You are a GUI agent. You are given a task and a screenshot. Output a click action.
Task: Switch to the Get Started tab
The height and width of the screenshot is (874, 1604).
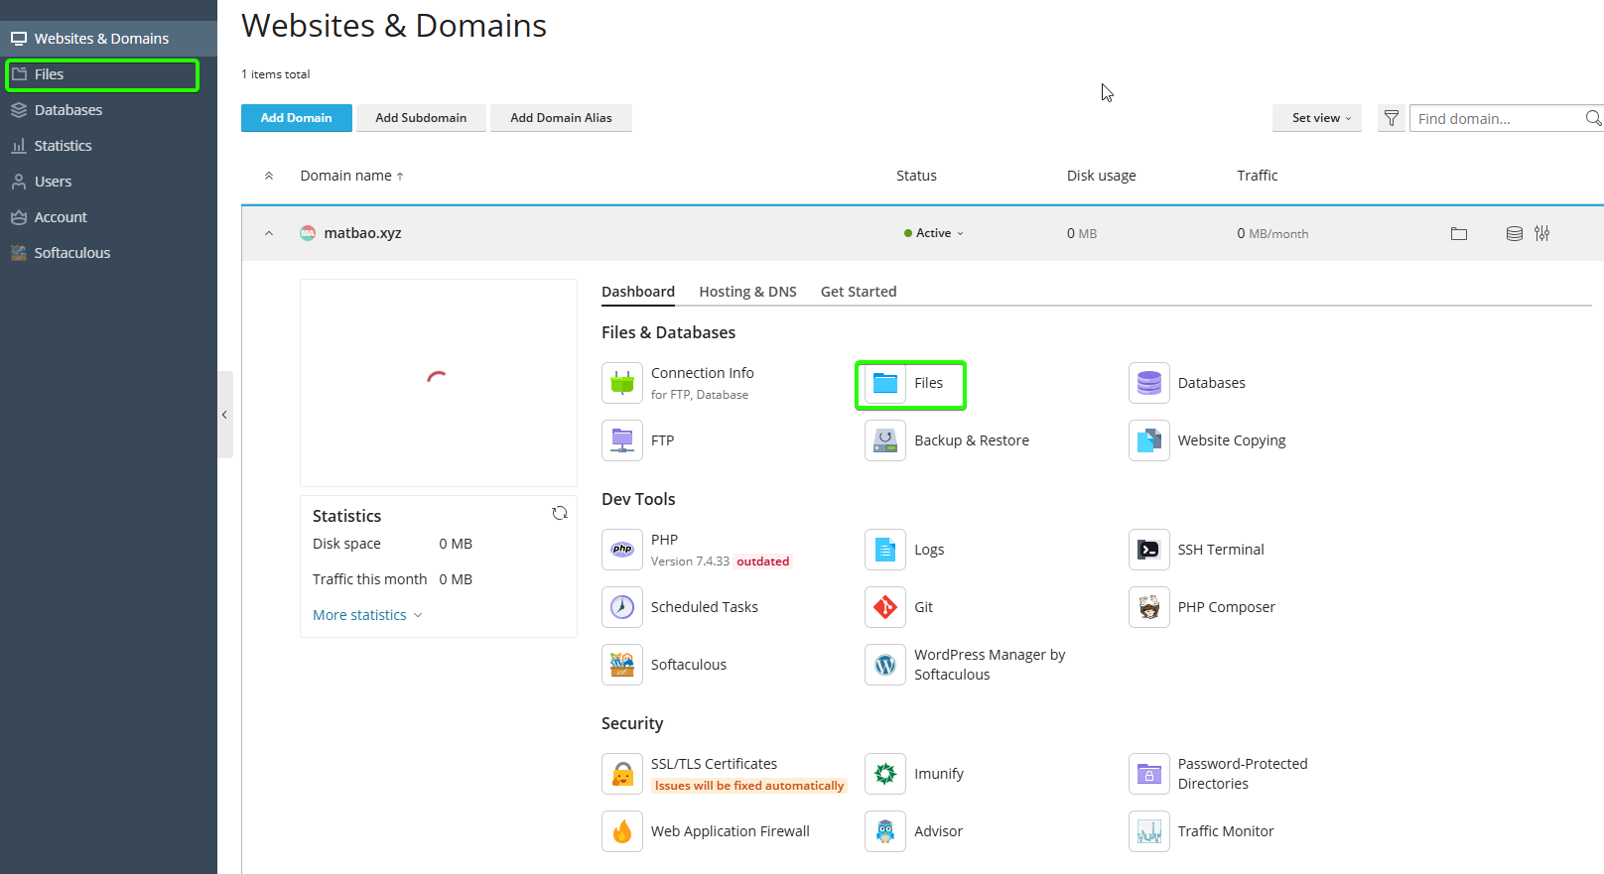point(858,292)
